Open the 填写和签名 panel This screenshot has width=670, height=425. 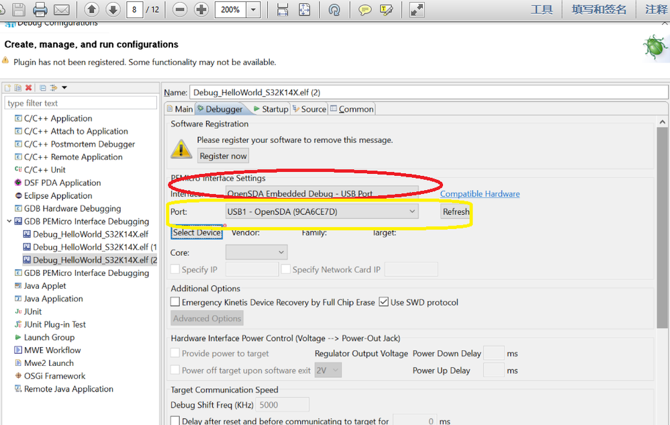click(599, 9)
